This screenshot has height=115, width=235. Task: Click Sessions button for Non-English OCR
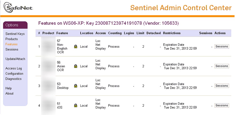click(222, 47)
